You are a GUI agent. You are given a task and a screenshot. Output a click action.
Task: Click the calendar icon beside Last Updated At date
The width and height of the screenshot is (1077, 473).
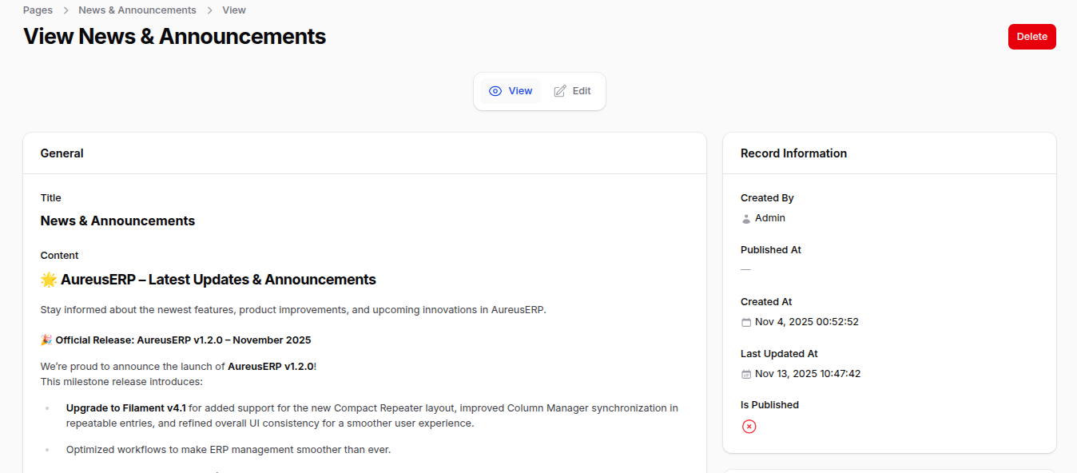[x=746, y=373]
